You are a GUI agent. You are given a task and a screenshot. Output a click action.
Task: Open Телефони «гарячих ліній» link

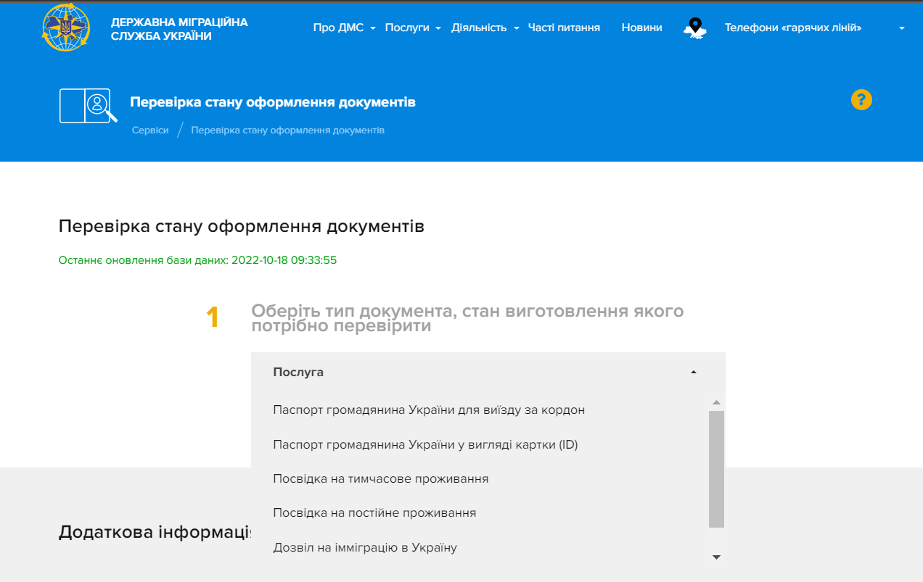point(792,28)
